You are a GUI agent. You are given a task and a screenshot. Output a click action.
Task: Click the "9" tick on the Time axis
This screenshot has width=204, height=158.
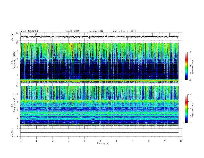point(165,141)
